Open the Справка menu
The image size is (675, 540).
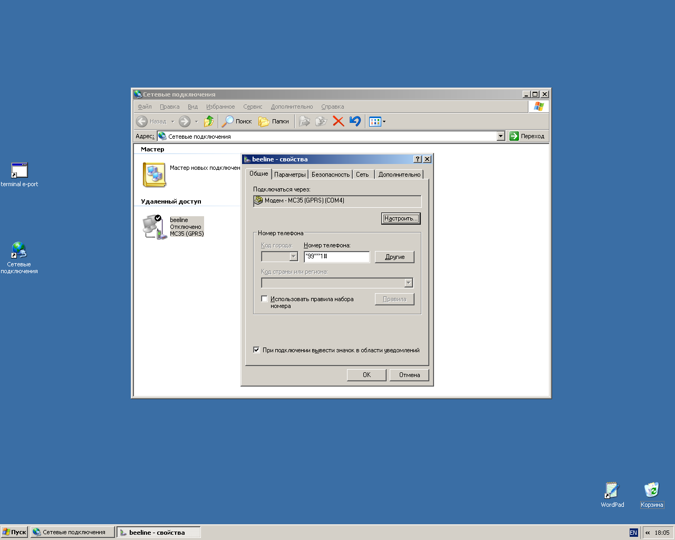[x=332, y=107]
